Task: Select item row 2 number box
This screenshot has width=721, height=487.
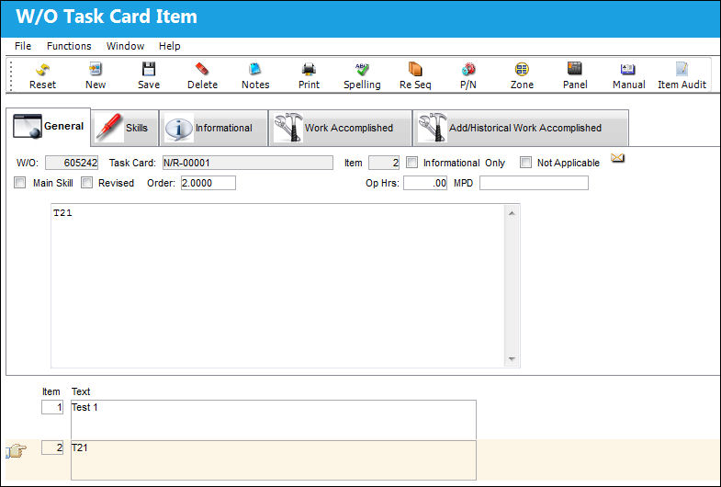Action: (x=52, y=447)
